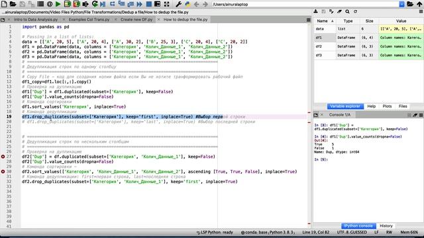Open Variable explorer options hamburger menu
The height and width of the screenshot is (238, 424).
[x=421, y=11]
